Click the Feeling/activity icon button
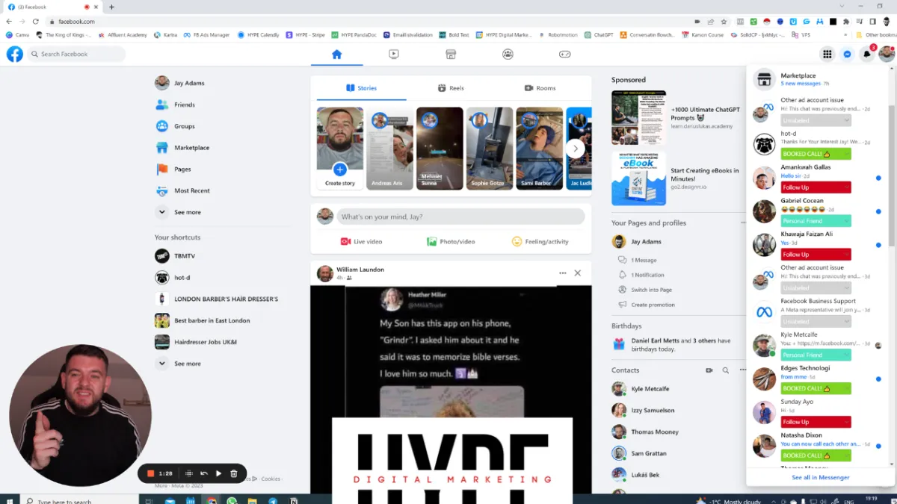 tap(517, 242)
